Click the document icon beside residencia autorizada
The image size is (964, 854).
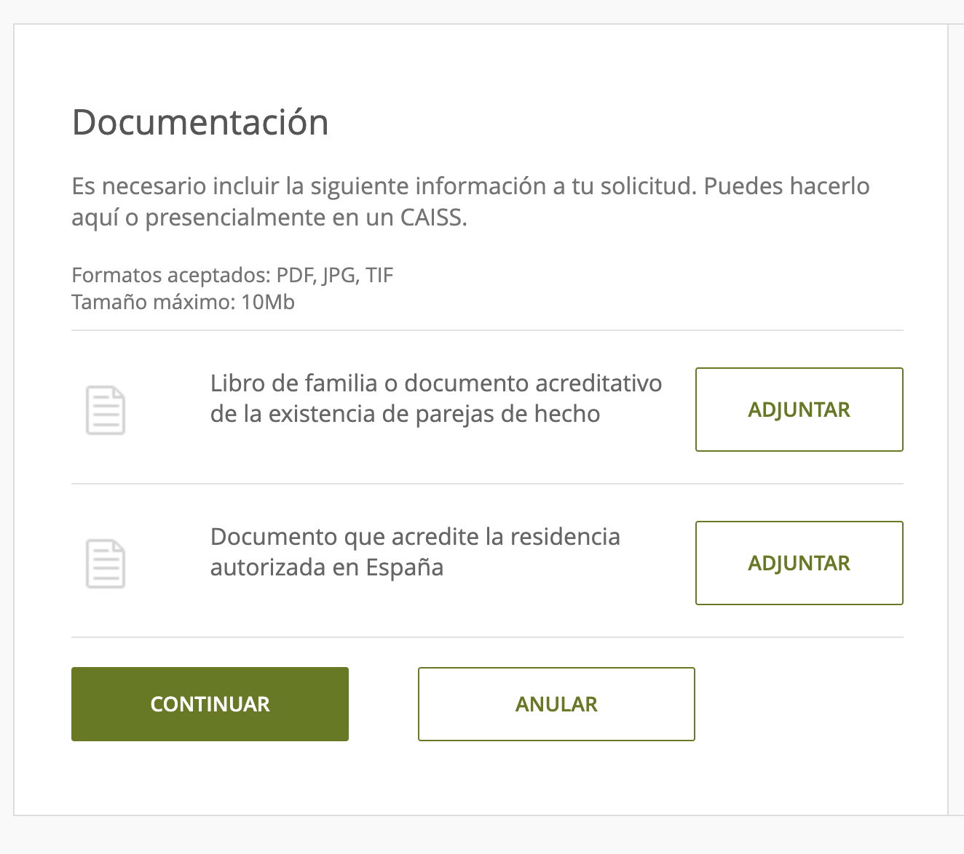106,564
